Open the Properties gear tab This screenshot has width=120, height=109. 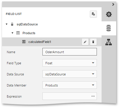109,14
